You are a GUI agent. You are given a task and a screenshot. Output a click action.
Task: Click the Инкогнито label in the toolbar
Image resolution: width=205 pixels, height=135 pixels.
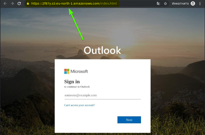point(180,4)
